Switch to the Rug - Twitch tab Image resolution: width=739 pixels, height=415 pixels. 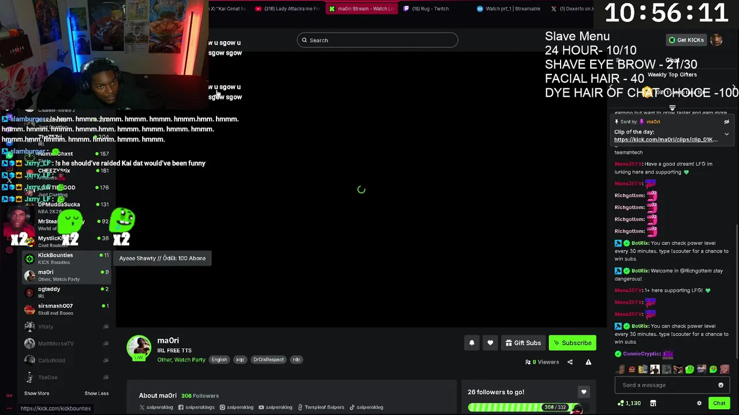click(426, 9)
